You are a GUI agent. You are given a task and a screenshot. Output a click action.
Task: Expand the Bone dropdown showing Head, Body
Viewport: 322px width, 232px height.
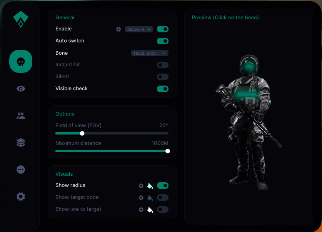[x=150, y=53]
